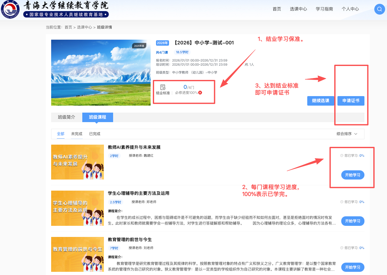Show only 已完成 courses

click(x=95, y=134)
